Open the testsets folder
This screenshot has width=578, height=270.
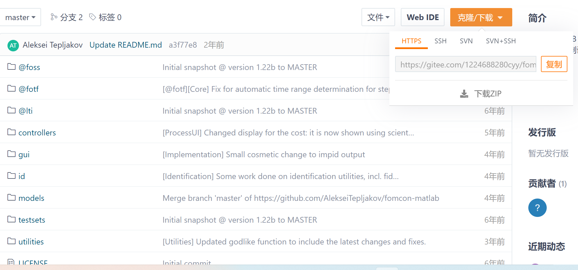[x=32, y=220]
